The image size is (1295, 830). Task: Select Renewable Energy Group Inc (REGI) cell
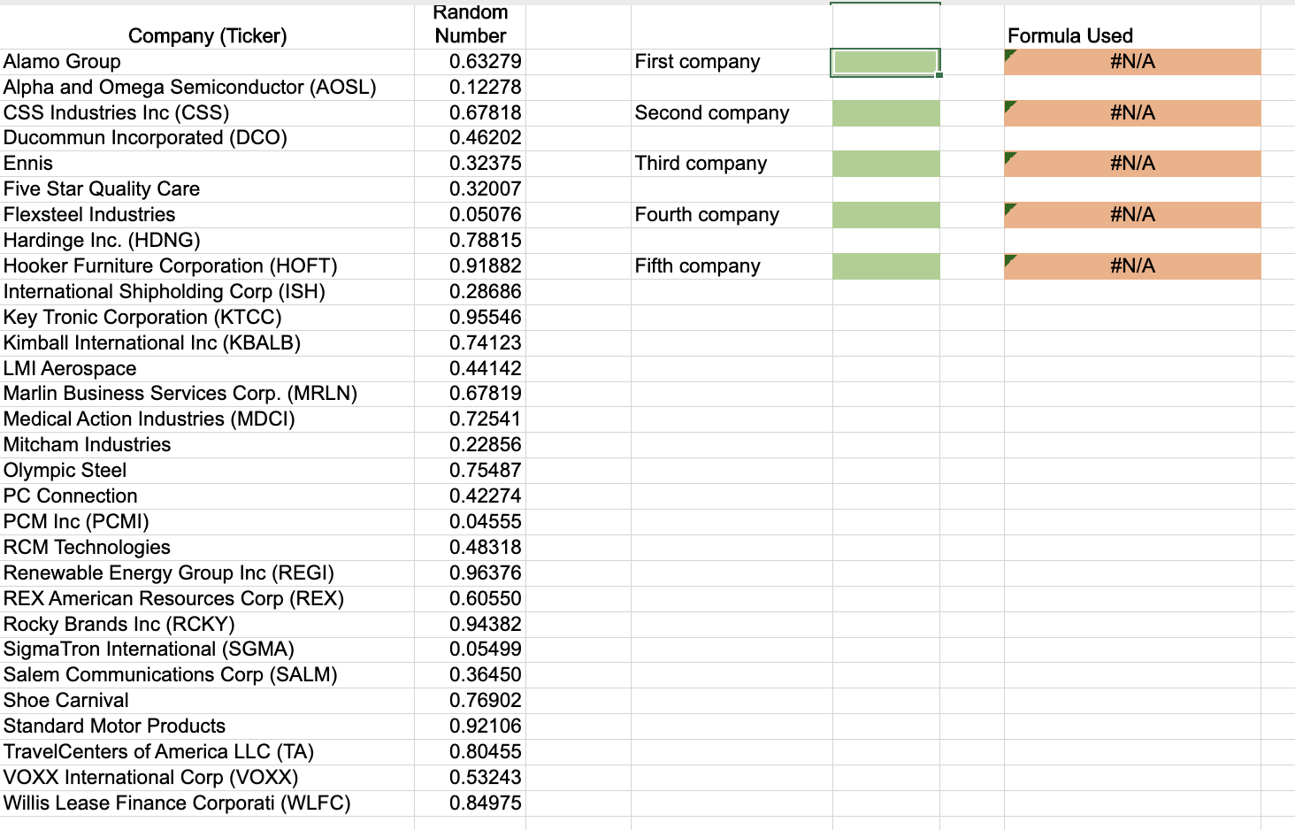coord(207,573)
